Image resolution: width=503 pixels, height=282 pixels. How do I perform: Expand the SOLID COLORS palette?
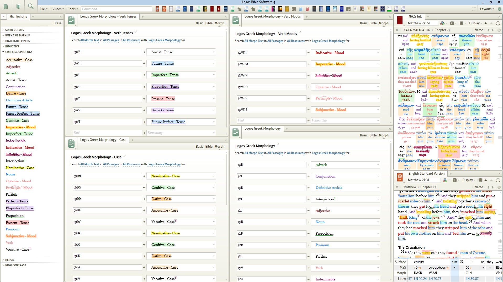[14, 30]
